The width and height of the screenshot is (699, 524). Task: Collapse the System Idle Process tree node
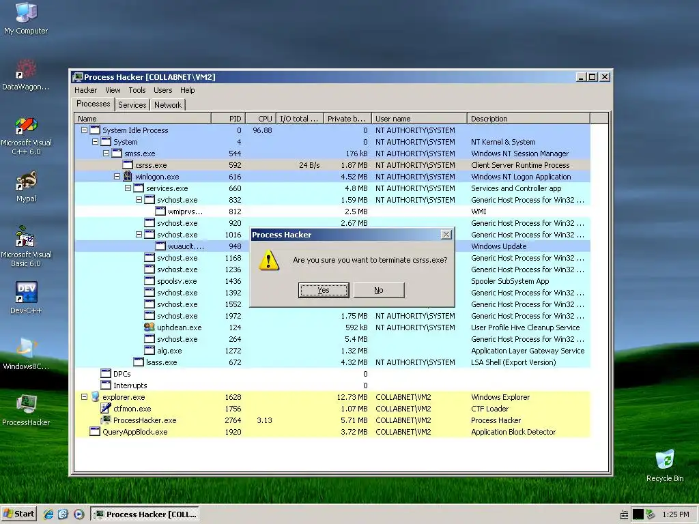coord(84,130)
